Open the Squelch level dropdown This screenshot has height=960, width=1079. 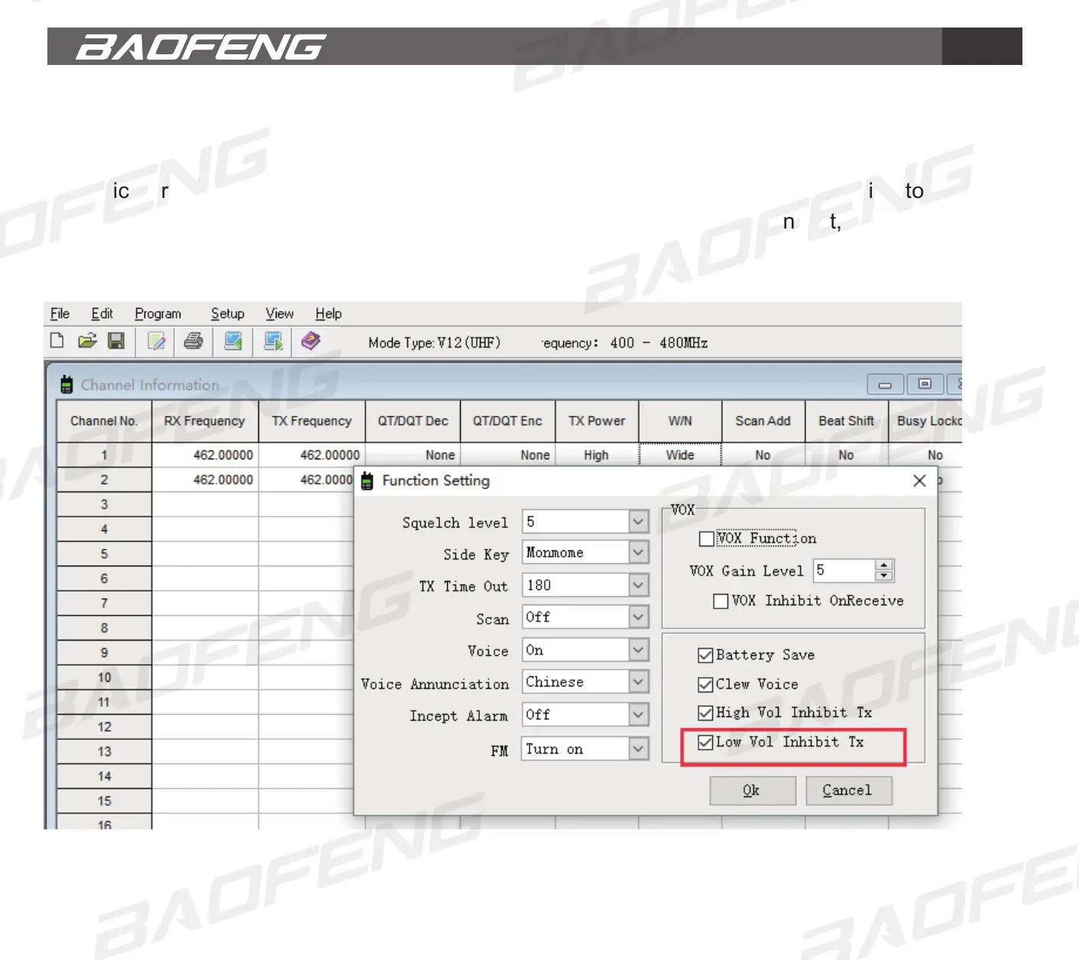638,522
